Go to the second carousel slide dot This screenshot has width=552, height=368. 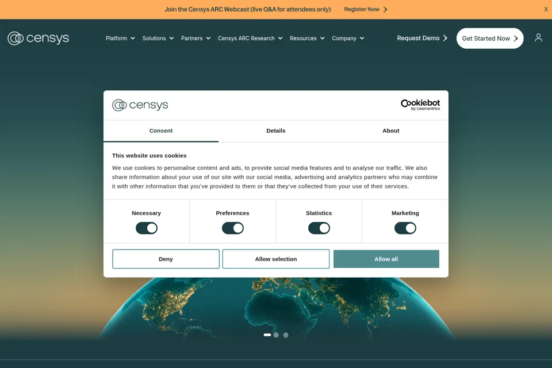276,335
